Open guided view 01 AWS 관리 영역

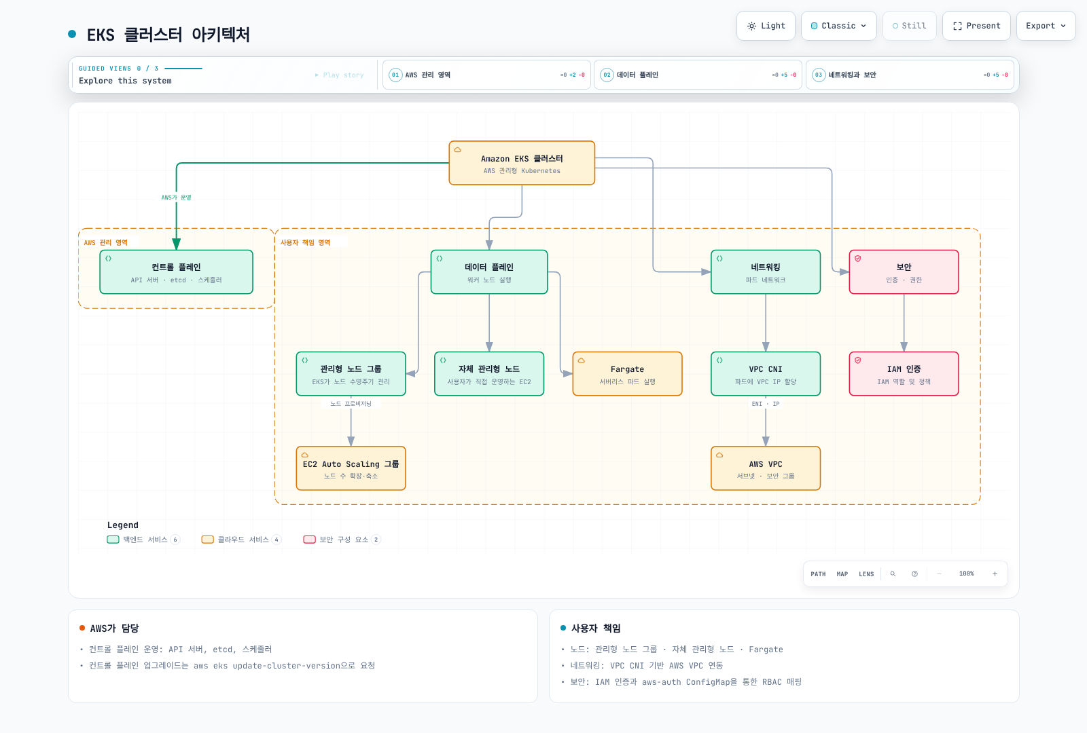(486, 75)
